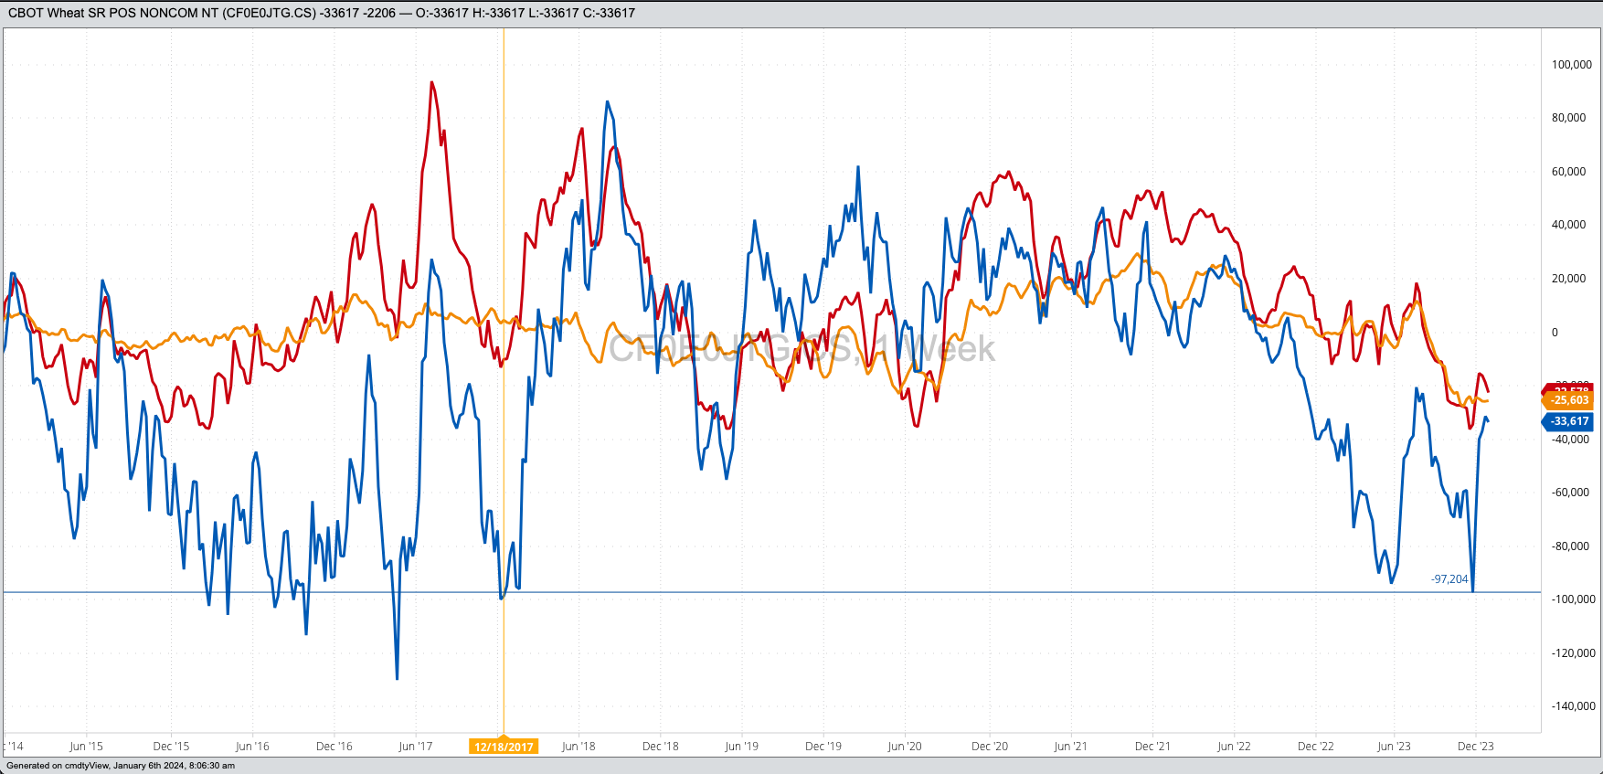Click the Jun '18 x-axis label
Viewport: 1603px width, 774px height.
(579, 747)
